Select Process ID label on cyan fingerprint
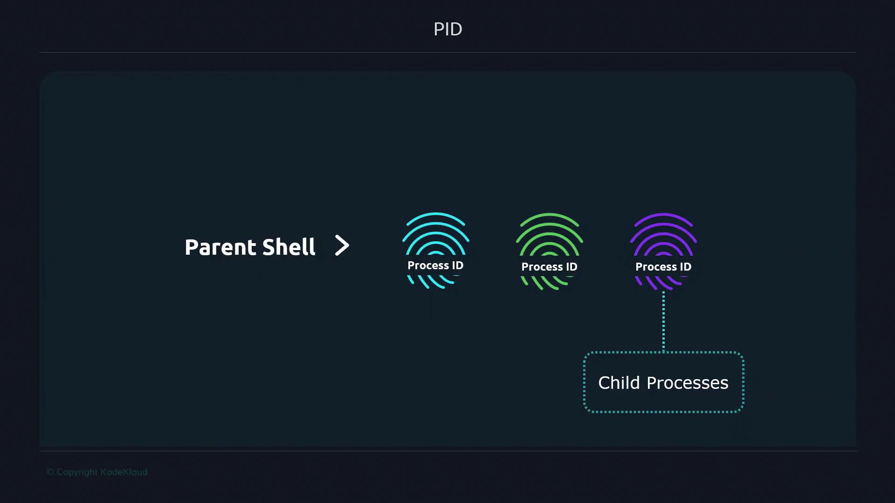895x503 pixels. pos(435,265)
